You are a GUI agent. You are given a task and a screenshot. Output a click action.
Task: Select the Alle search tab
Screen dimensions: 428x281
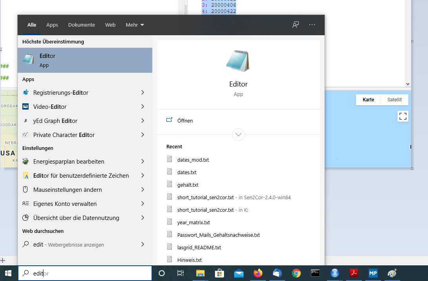click(x=32, y=25)
